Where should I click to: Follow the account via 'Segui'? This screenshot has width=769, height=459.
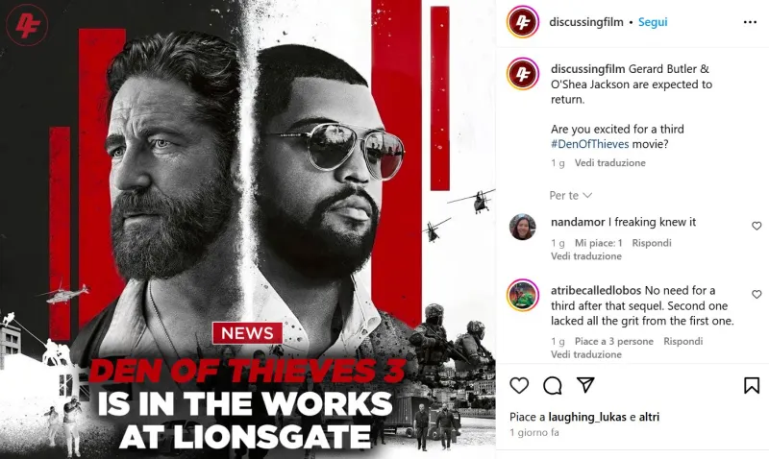[653, 22]
